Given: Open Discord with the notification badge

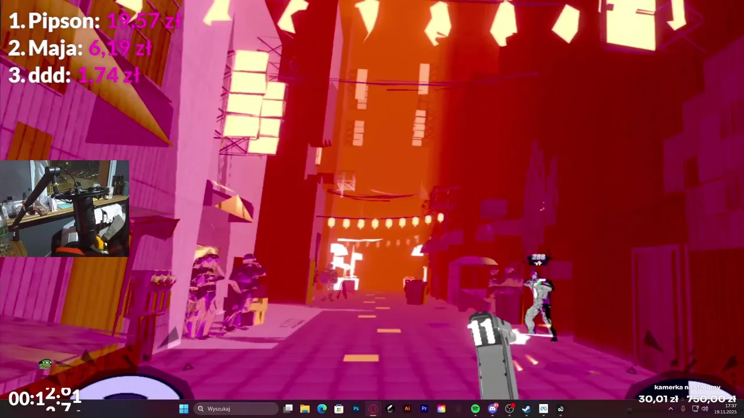Looking at the screenshot, I should coord(493,409).
